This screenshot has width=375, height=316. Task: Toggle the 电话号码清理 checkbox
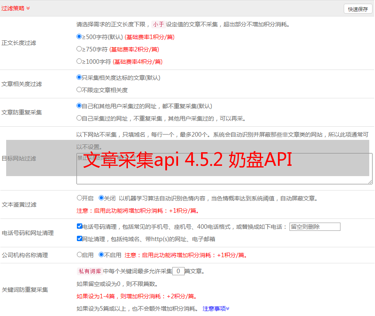coord(79,226)
